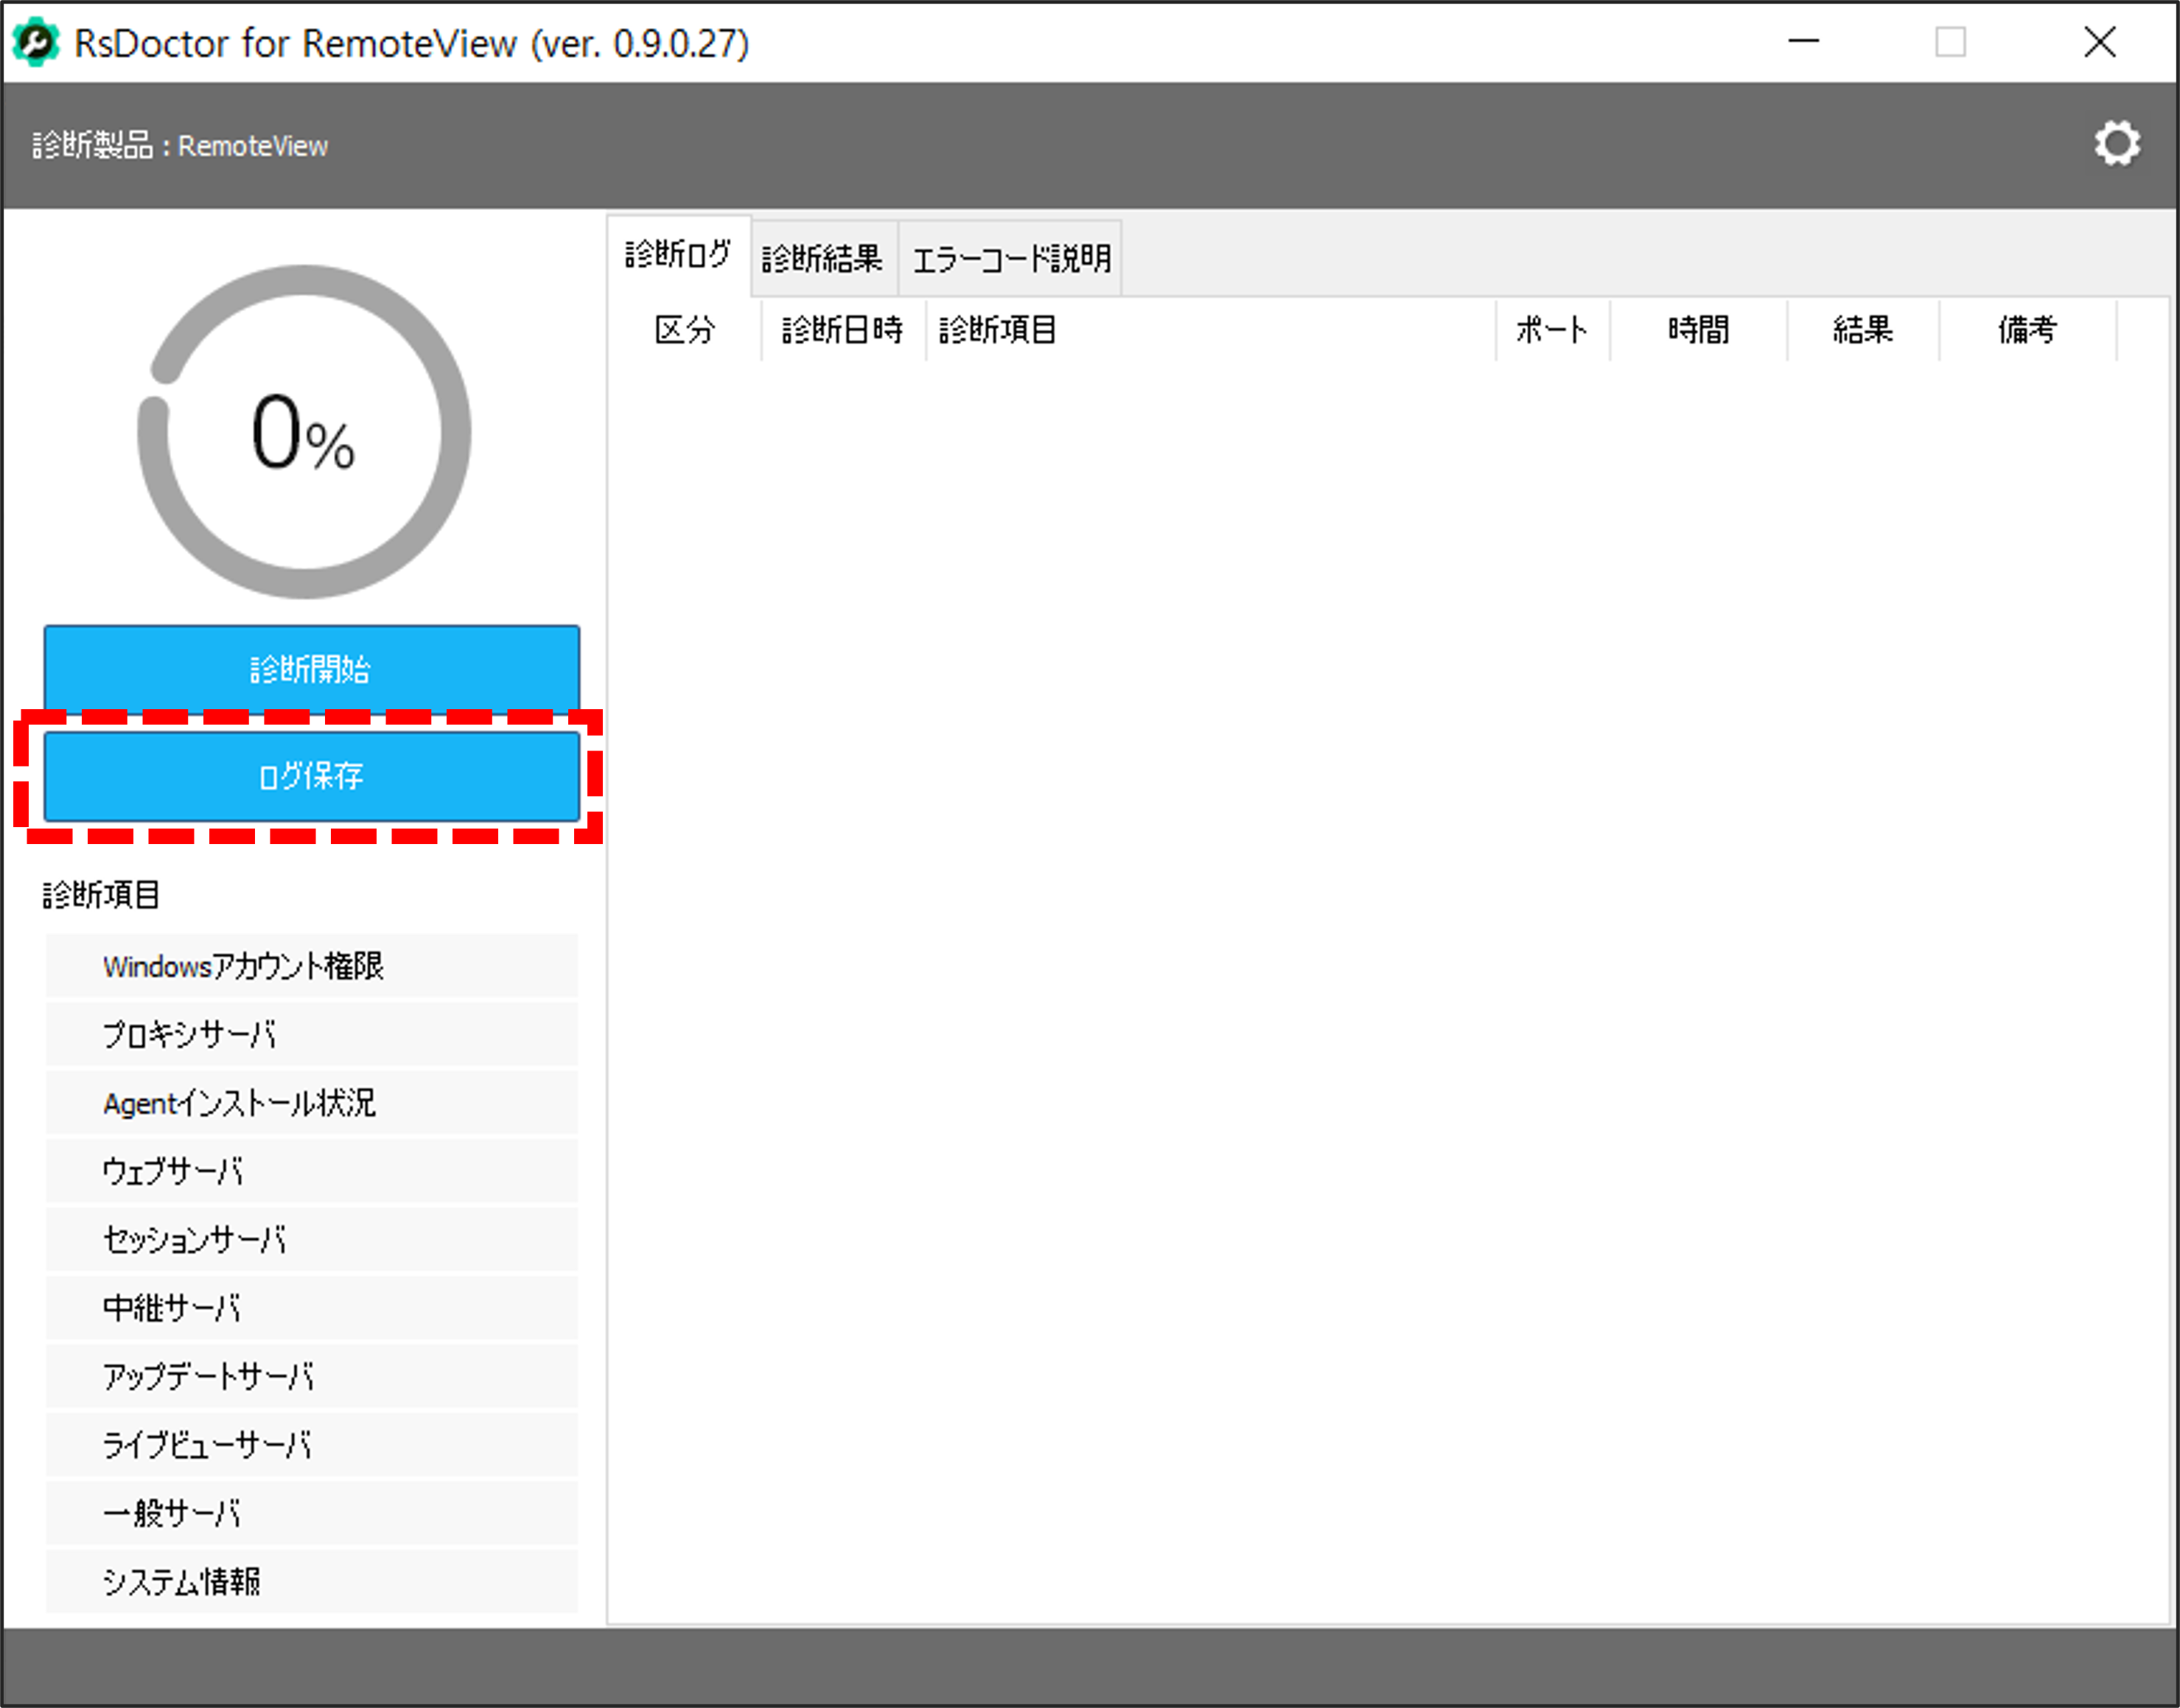Screen dimensions: 2180x1708
Task: Select アップデートサーバ diagnostic item
Action: (x=311, y=1377)
